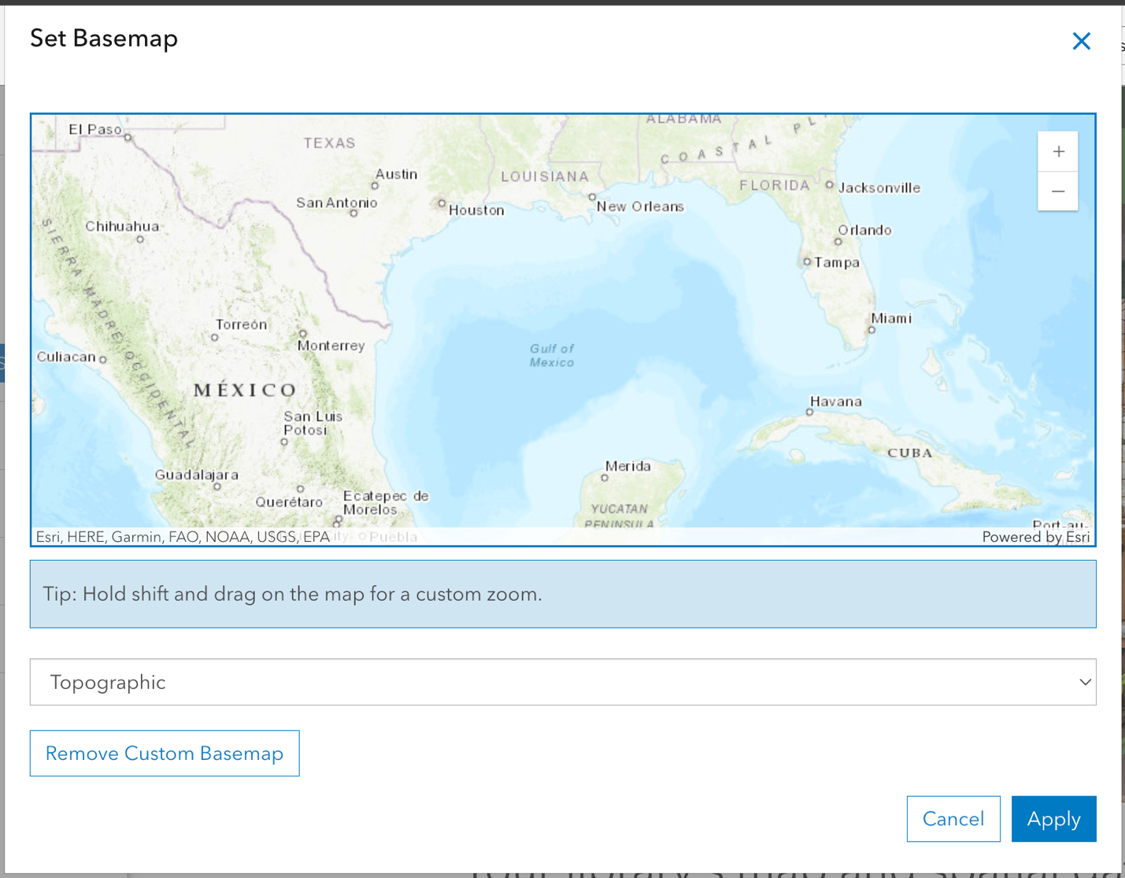1125x878 pixels.
Task: Click the Tampa label on map
Action: coord(837,262)
